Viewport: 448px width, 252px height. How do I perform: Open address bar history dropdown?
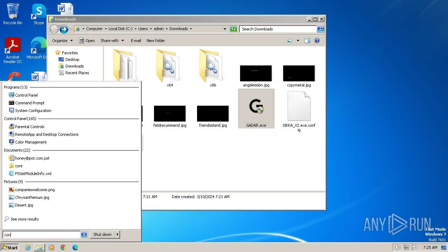click(225, 29)
